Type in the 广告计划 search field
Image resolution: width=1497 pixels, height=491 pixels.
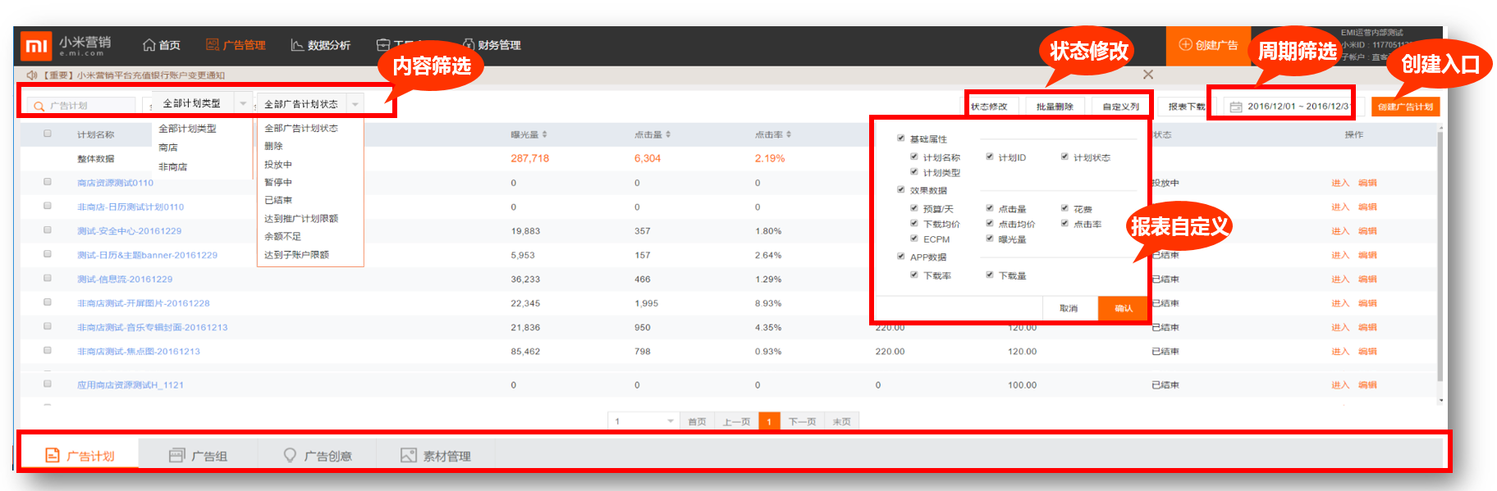[89, 106]
